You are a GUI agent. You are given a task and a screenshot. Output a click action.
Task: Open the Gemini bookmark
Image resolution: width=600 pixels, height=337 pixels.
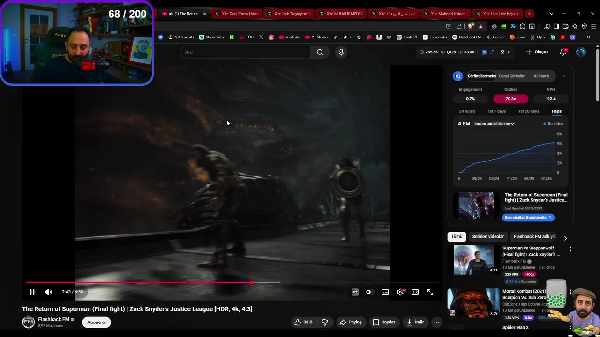point(495,37)
